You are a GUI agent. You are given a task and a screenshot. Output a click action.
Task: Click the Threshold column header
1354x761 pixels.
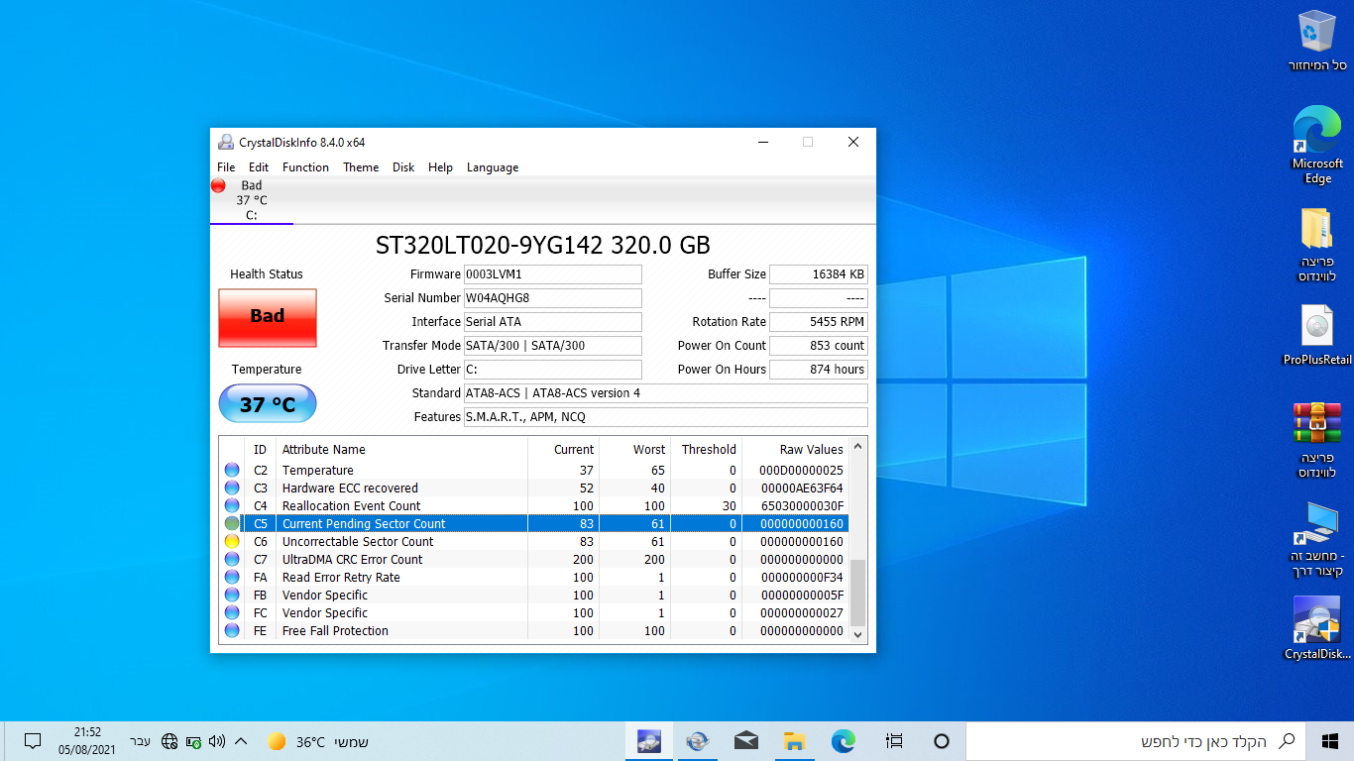coord(706,449)
